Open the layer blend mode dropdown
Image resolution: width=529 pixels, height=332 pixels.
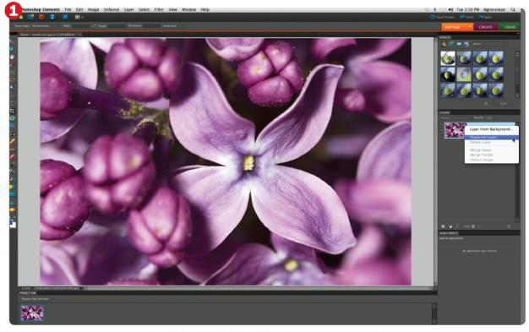tap(454, 117)
